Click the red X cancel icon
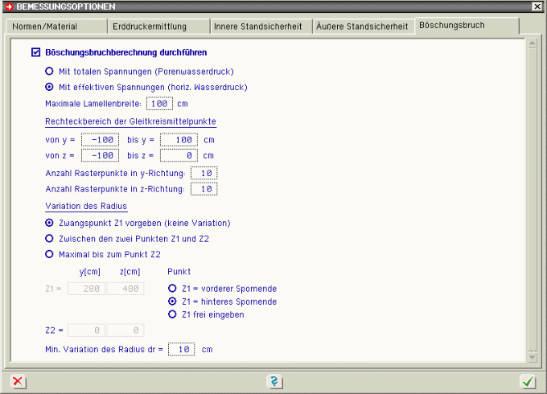Screen dimensions: 547x394 coord(18,381)
